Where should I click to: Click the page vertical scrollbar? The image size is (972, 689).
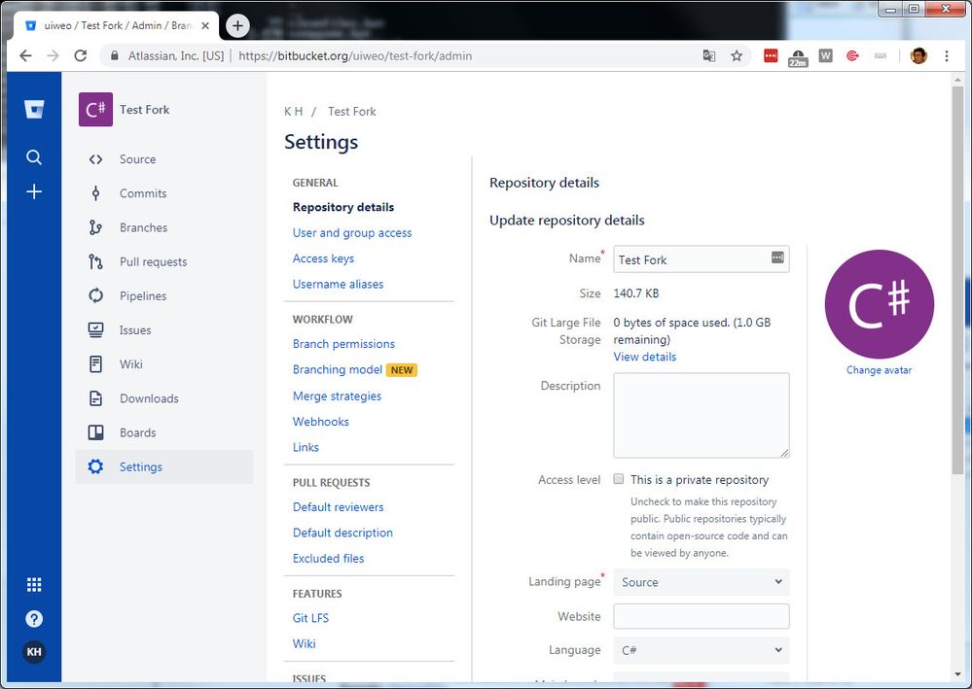[x=958, y=280]
